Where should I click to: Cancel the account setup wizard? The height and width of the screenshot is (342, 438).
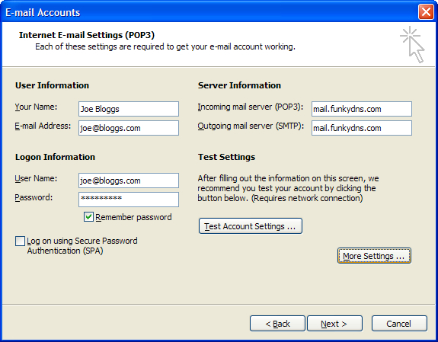point(399,324)
